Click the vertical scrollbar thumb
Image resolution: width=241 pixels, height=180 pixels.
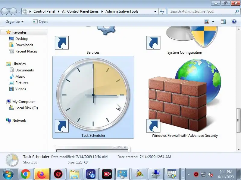(x=238, y=120)
